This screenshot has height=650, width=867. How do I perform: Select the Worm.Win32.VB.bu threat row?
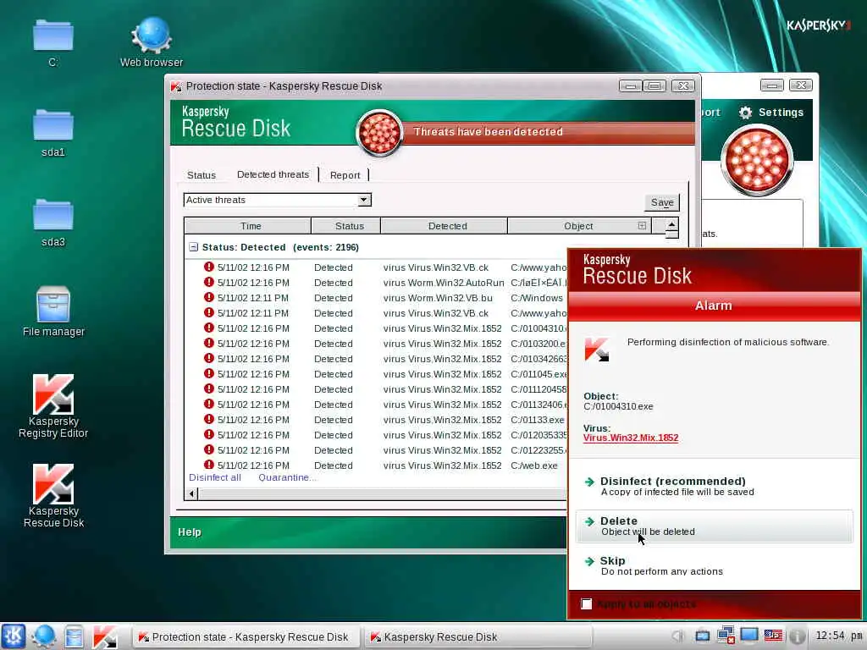(377, 298)
